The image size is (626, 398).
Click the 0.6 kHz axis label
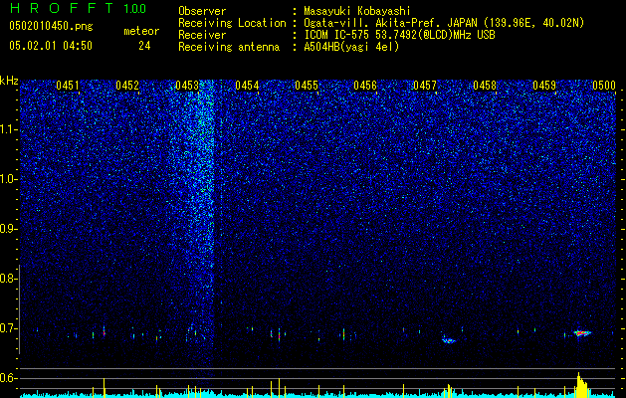coord(8,378)
